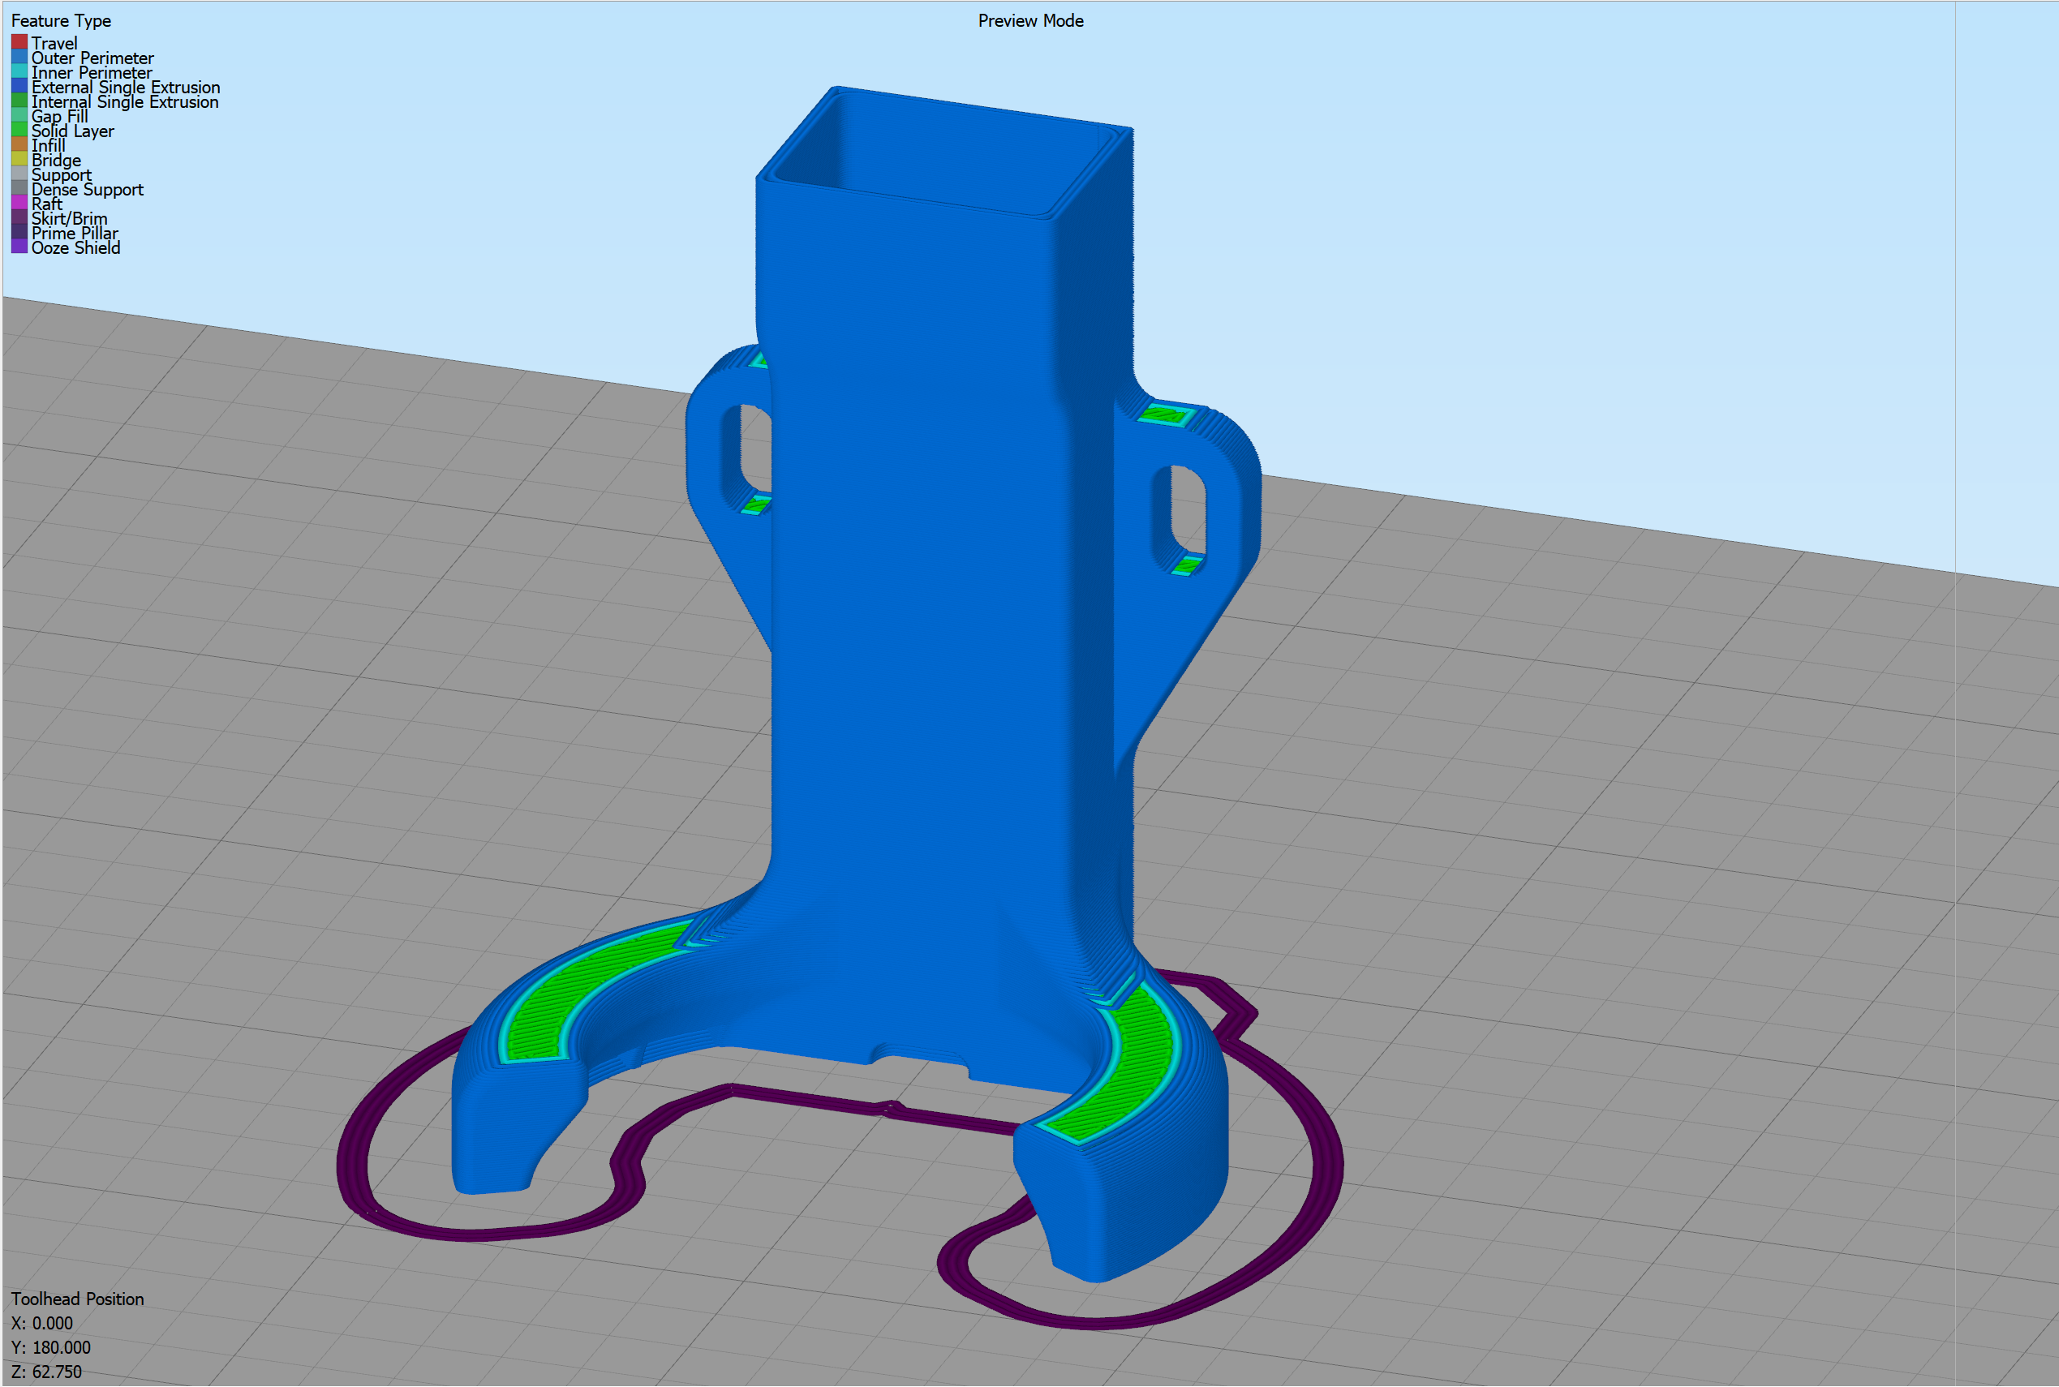This screenshot has width=2059, height=1387.
Task: Click the 'Support' legend label
Action: (x=61, y=174)
